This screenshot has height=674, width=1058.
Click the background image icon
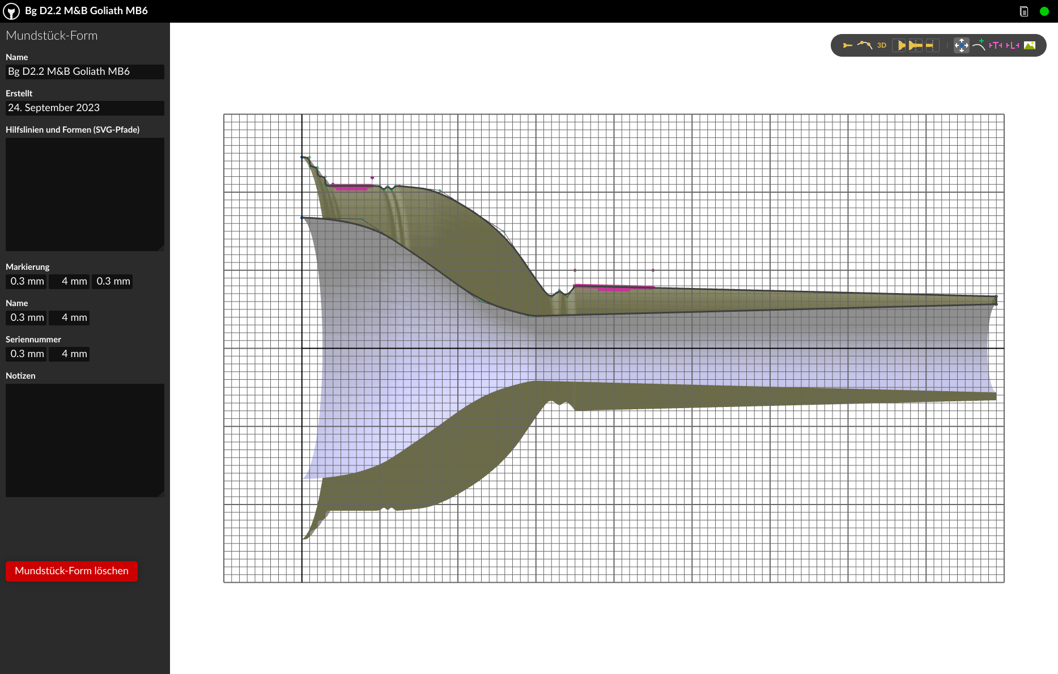[x=1030, y=45]
